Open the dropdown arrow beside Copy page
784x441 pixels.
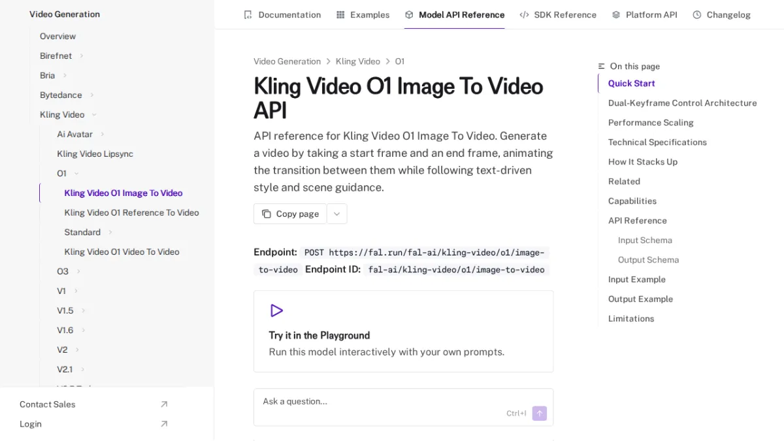[x=336, y=214]
